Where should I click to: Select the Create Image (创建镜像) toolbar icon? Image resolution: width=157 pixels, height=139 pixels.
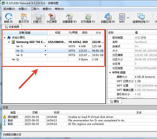[x=69, y=18]
